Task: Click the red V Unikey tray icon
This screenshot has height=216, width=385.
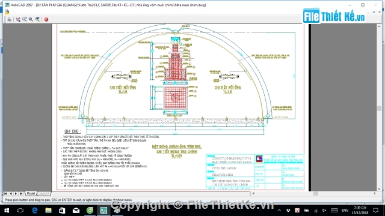Action: point(297,211)
